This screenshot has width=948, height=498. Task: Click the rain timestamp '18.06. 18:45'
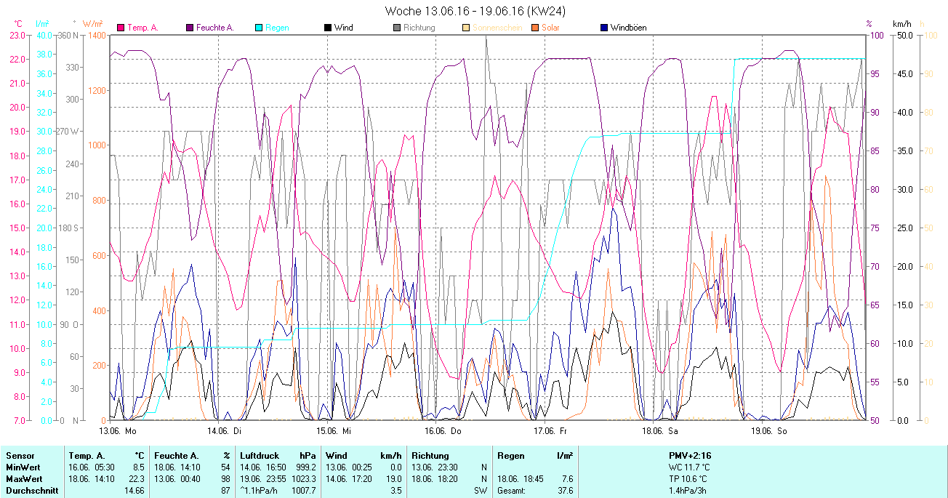pyautogui.click(x=521, y=479)
